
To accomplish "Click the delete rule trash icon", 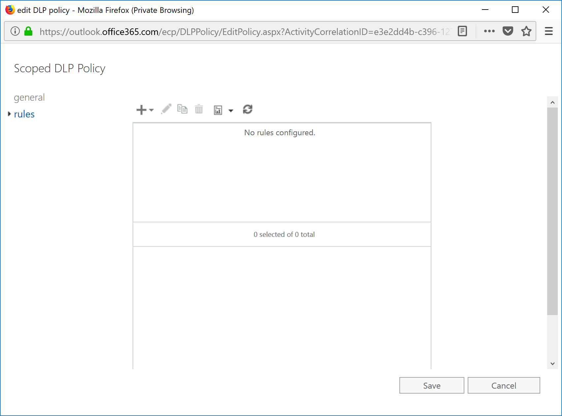I will click(199, 109).
